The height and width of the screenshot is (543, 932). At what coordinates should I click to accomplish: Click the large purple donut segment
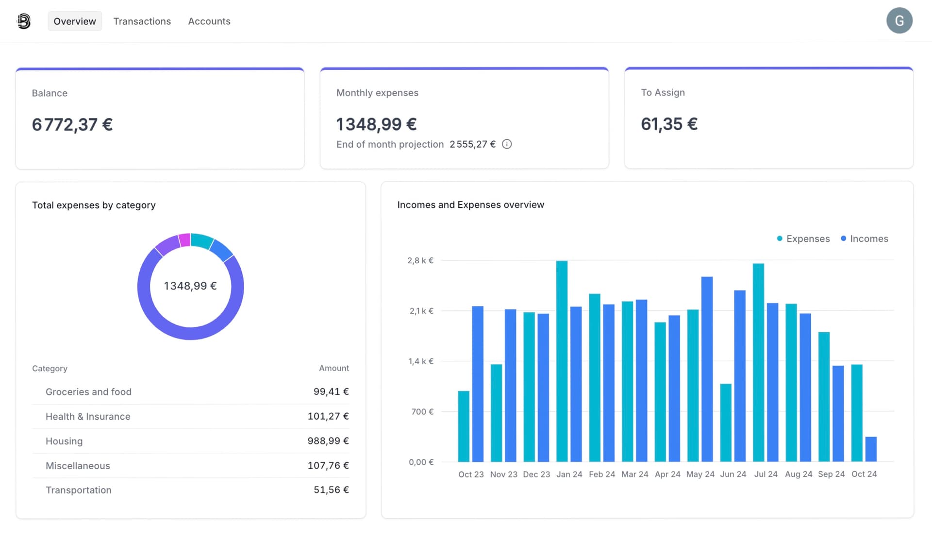(191, 333)
